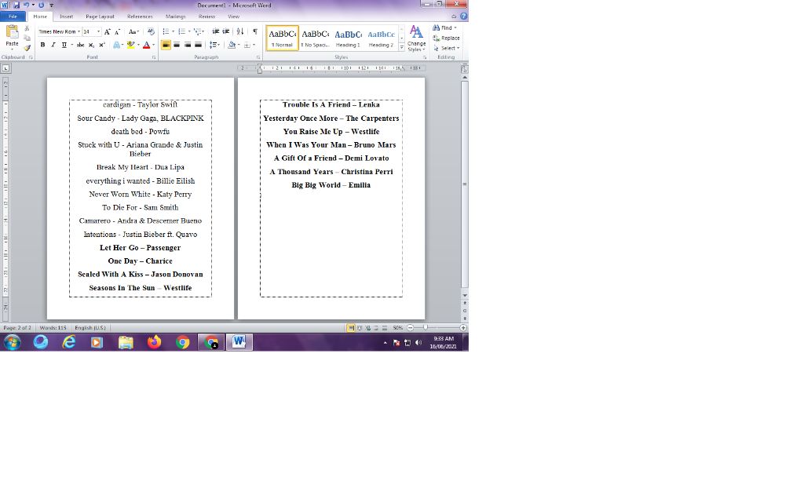804x492 pixels.
Task: Sort paragraphs with the A-Z sort icon
Action: click(240, 31)
